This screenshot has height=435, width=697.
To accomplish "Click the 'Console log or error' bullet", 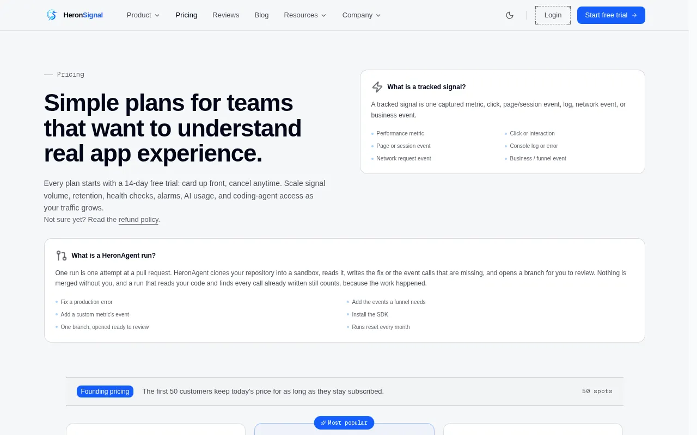I will click(534, 146).
